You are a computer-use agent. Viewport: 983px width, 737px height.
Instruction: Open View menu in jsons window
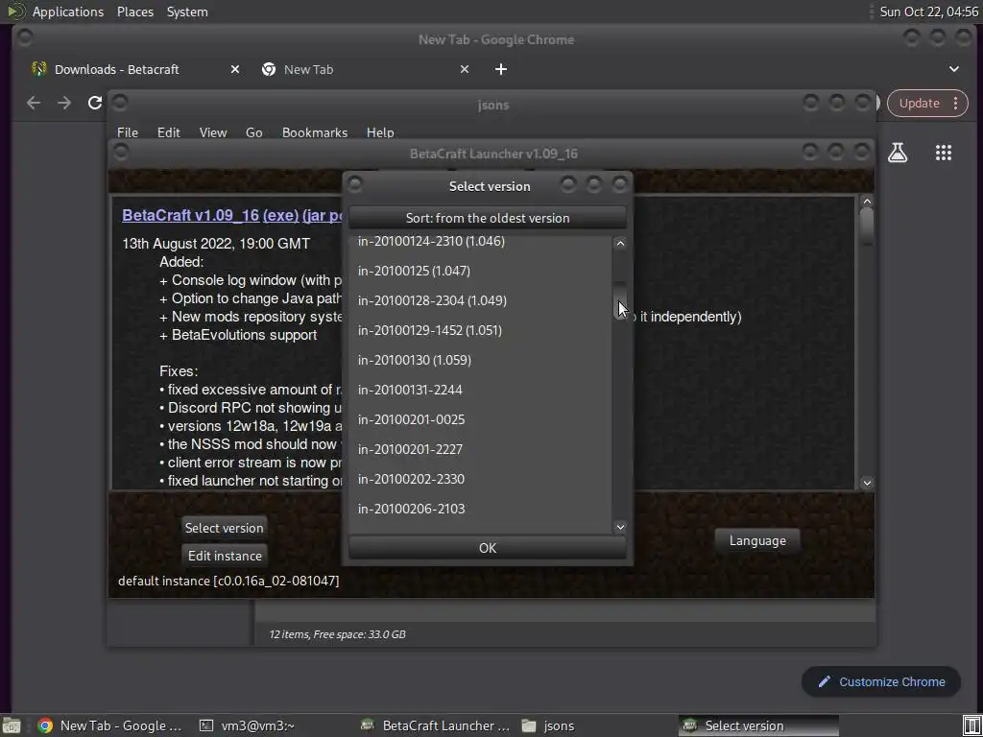point(212,132)
